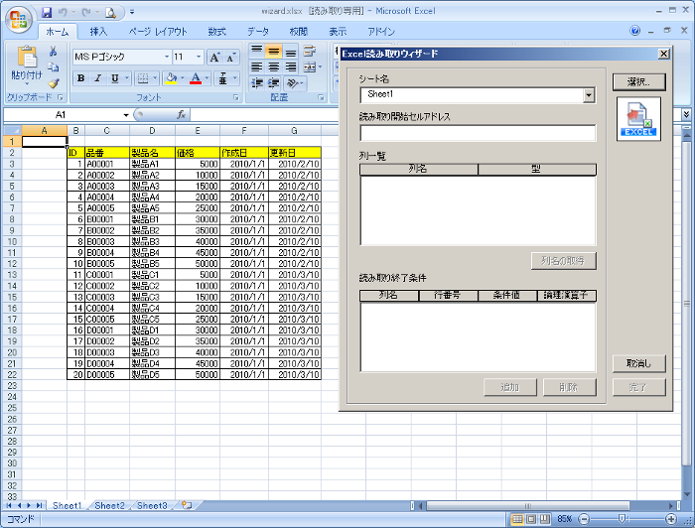Click the EXCEL file icon in wizard
The height and width of the screenshot is (528, 695).
coord(638,119)
